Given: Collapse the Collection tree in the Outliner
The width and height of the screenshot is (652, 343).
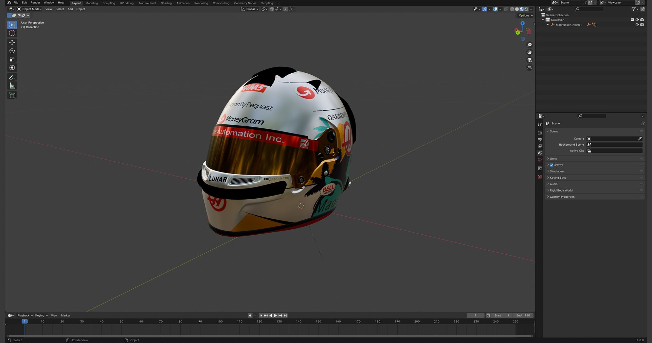Looking at the screenshot, I should point(543,20).
